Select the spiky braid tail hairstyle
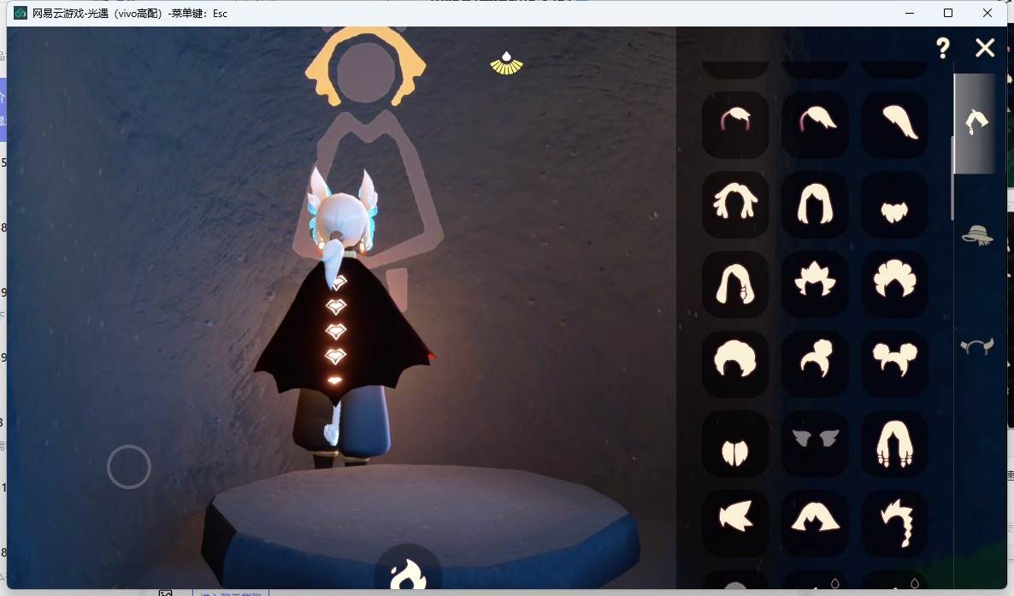 [x=895, y=522]
